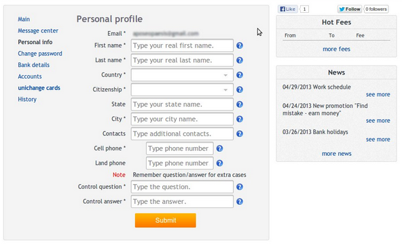402x246 pixels.
Task: Open the Citizenship dropdown list
Action: coord(182,89)
